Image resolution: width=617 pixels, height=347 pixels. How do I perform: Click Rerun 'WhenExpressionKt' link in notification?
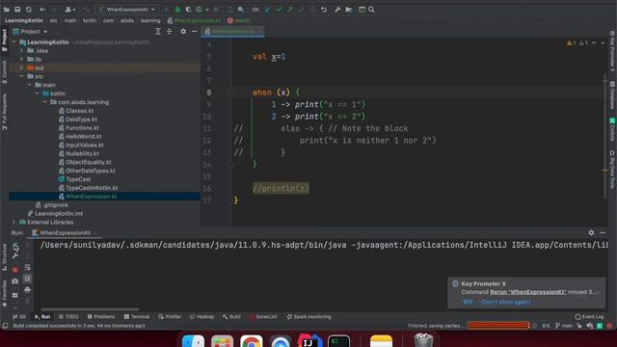(x=527, y=292)
